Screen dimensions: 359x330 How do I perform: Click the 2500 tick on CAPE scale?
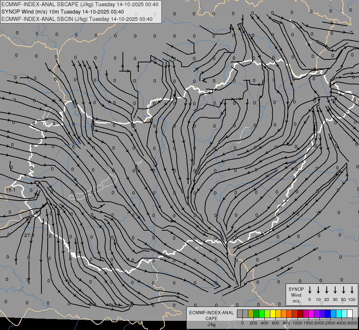pyautogui.click(x=330, y=323)
